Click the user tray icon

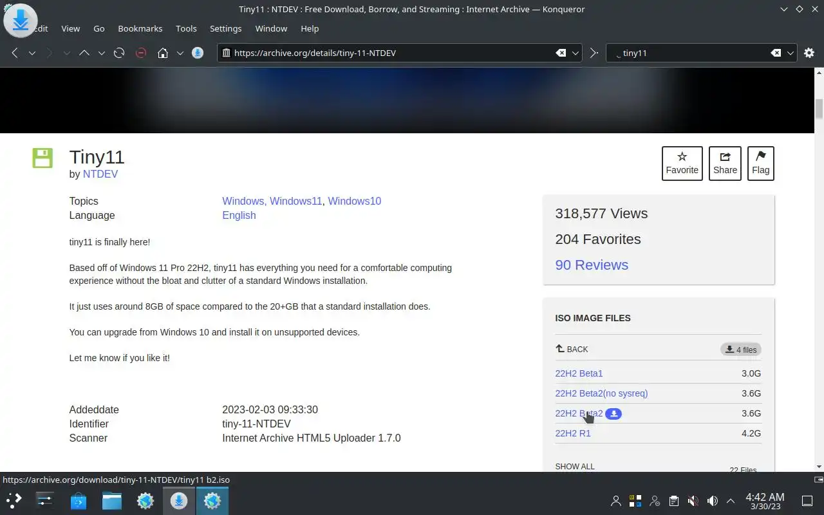(616, 501)
